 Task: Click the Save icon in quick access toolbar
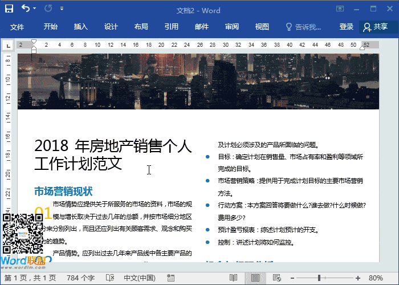pyautogui.click(x=9, y=9)
